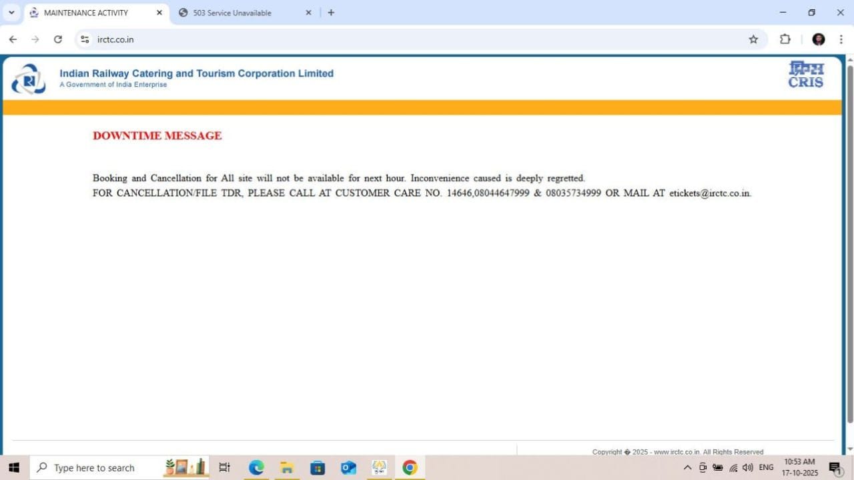Click the CRIS logo in page header
Viewport: 854px width, 480px height.
point(806,75)
